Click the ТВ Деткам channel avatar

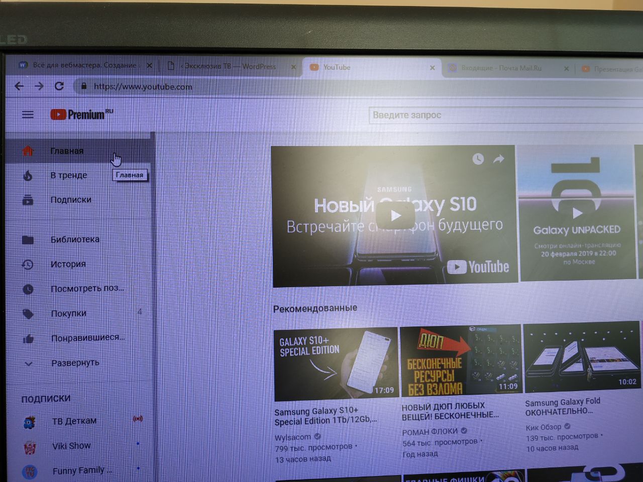pyautogui.click(x=30, y=422)
